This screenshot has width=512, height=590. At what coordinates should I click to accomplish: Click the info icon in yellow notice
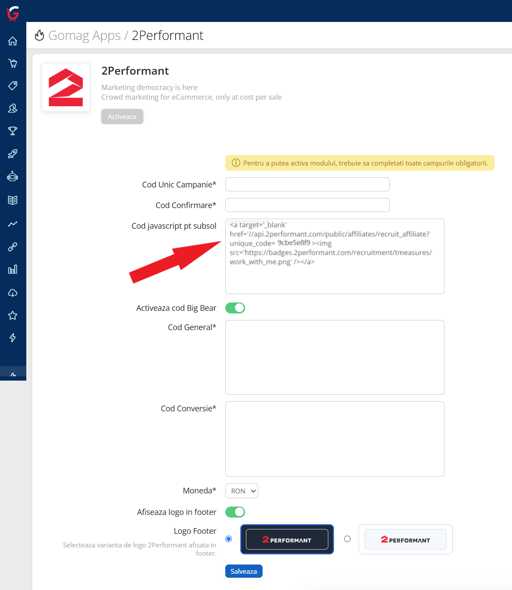(236, 163)
